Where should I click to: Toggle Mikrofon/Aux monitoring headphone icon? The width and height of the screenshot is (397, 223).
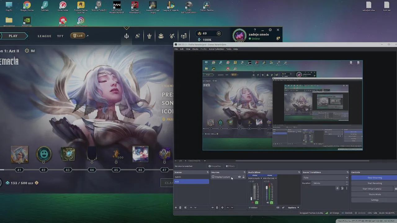(x=271, y=203)
